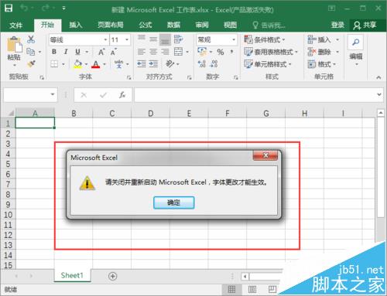The width and height of the screenshot is (387, 296).
Task: Apply red font color A
Action: (96, 64)
